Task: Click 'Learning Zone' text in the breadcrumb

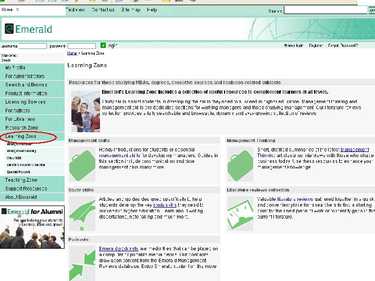Action: tap(93, 53)
